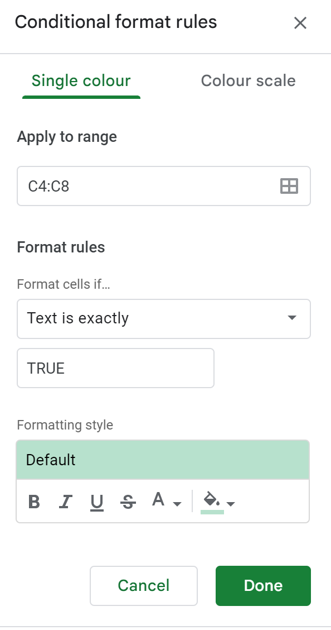Click the select data range grid icon
331x630 pixels.
(289, 186)
